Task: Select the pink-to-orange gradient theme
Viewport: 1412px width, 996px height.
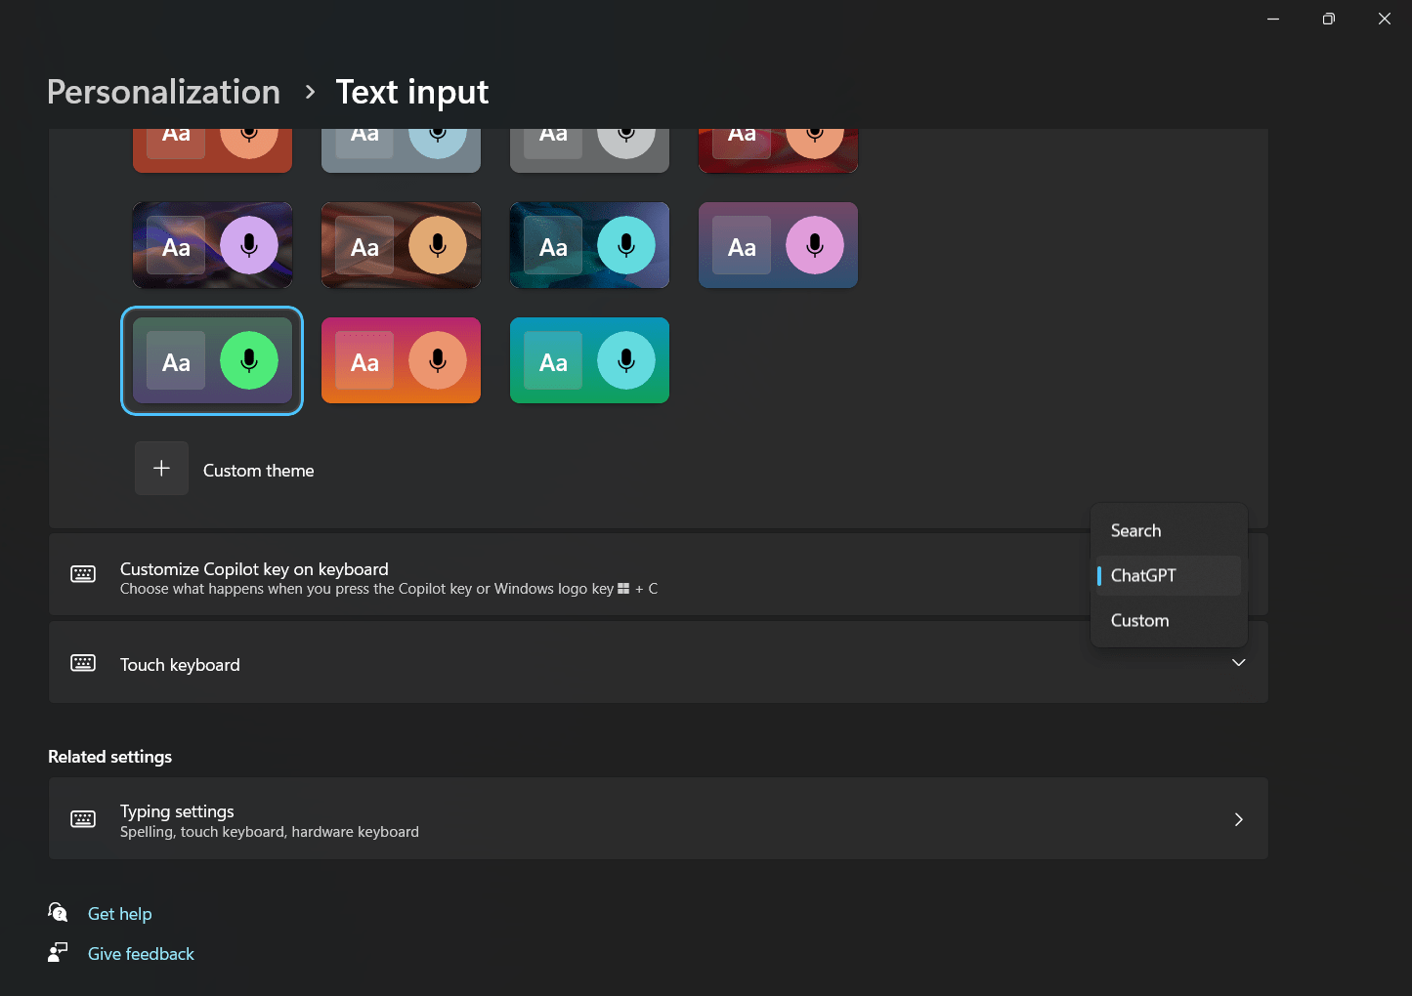Action: tap(401, 360)
